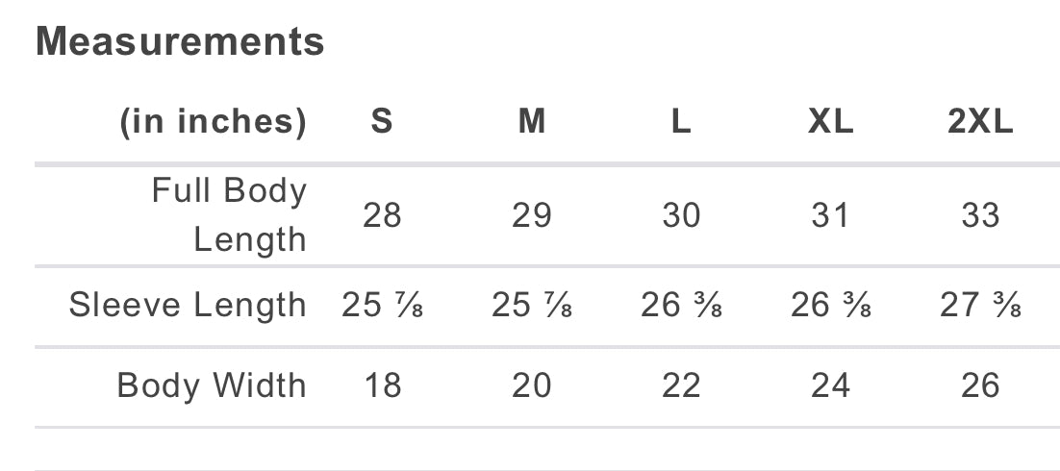
Task: Click the Body Width row label
Action: tap(212, 385)
